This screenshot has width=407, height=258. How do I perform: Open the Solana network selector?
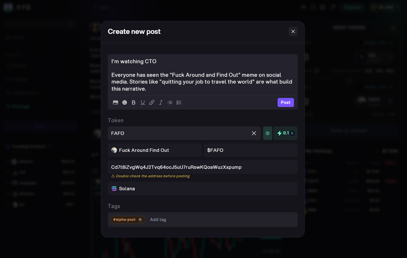tap(203, 189)
